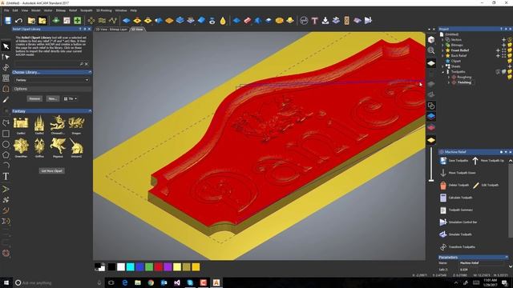Select the Text tool in left toolbar
The image size is (513, 288).
pyautogui.click(x=6, y=177)
